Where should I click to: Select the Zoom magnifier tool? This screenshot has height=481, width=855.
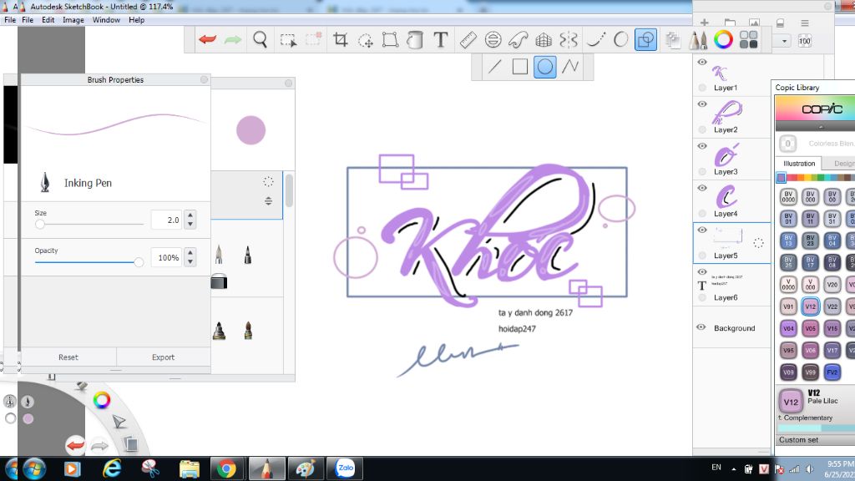coord(261,39)
